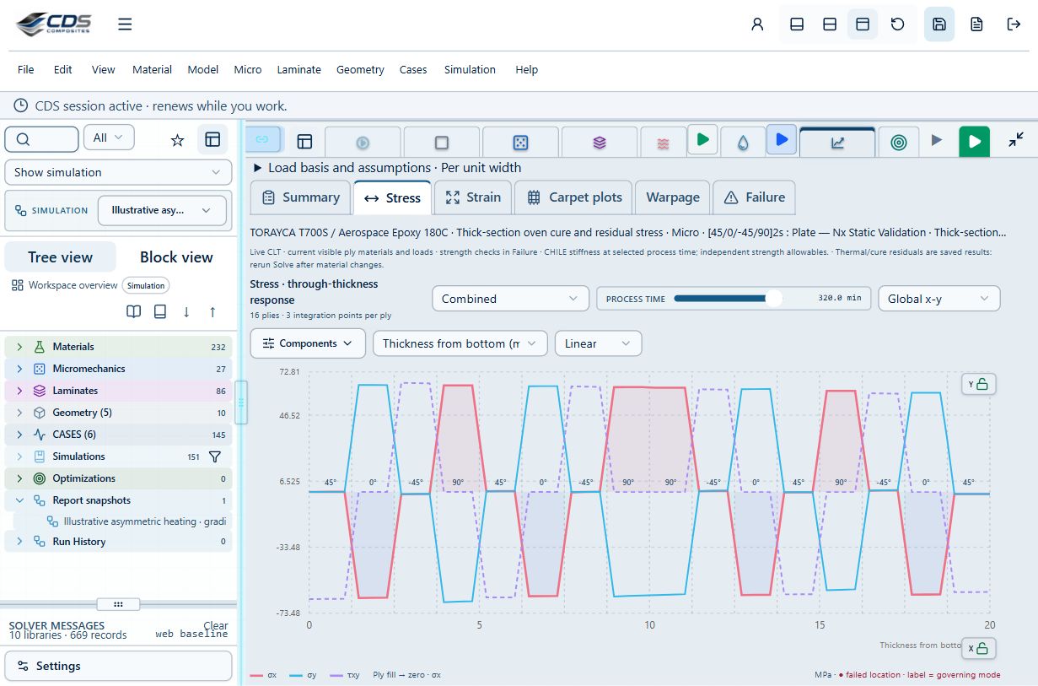1038x686 pixels.
Task: Switch to the Summary tab
Action: [x=301, y=197]
